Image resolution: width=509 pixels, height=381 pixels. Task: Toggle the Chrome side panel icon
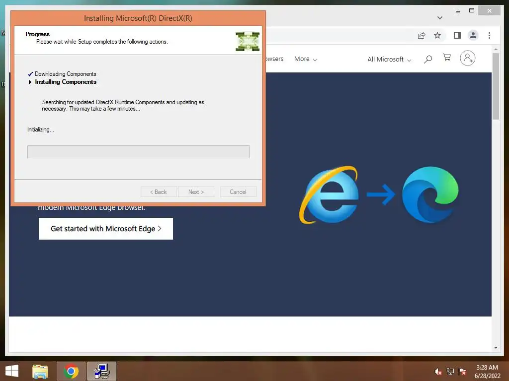coord(457,35)
